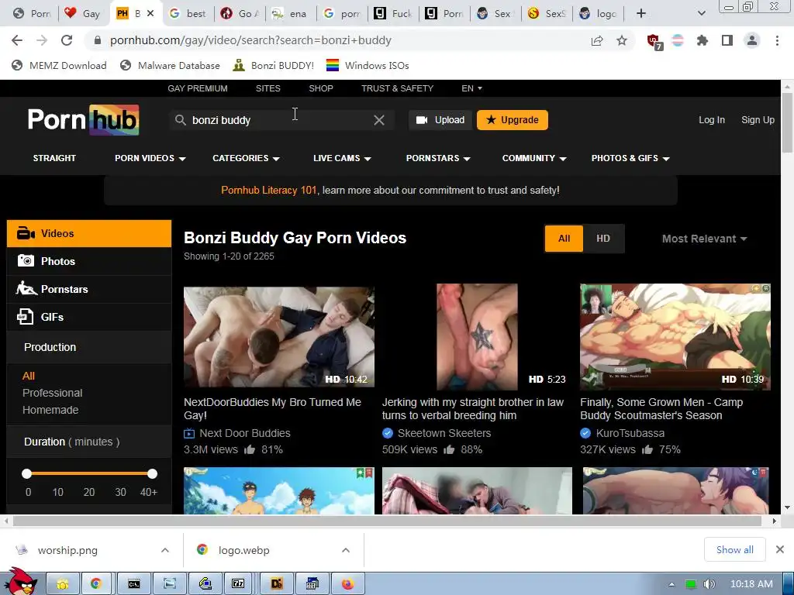Click Show all in the downloads bar
This screenshot has width=794, height=595.
(x=735, y=549)
